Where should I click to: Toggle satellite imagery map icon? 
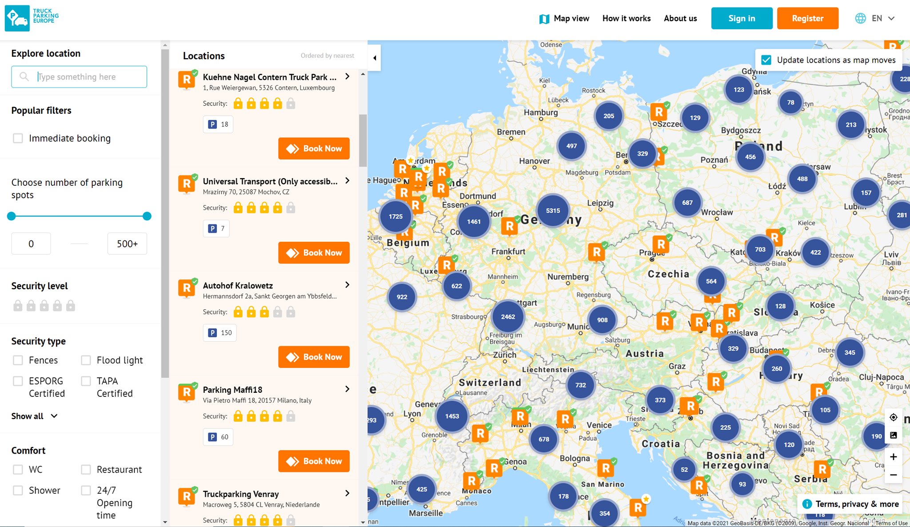893,435
